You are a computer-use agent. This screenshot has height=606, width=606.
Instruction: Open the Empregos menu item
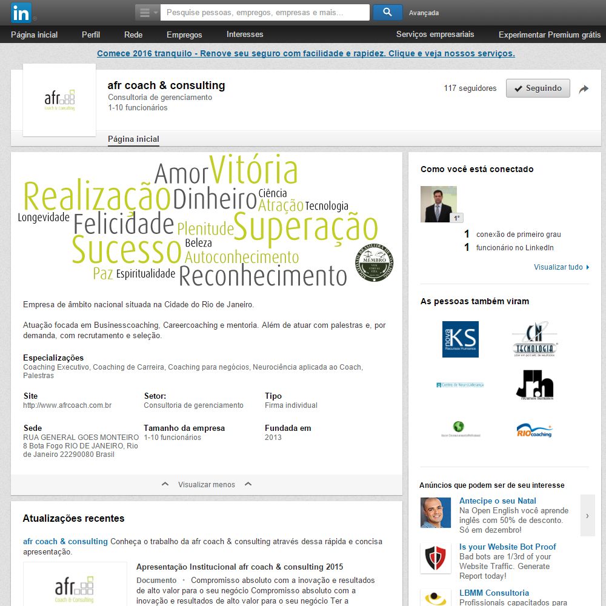[x=184, y=35]
